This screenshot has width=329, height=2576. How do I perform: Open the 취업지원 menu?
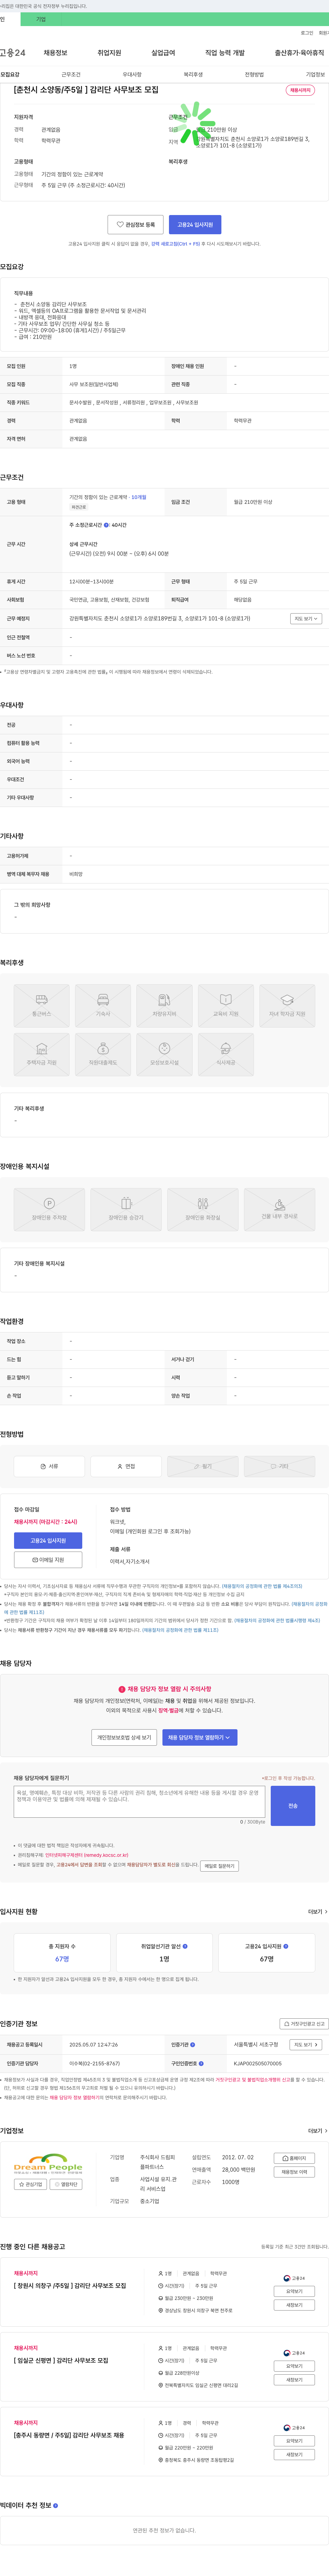click(109, 53)
